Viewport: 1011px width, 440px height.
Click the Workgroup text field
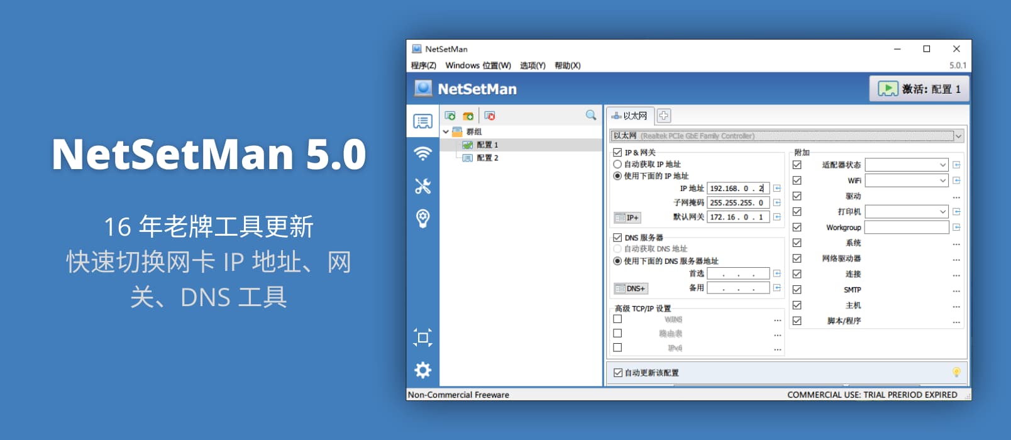(x=907, y=228)
